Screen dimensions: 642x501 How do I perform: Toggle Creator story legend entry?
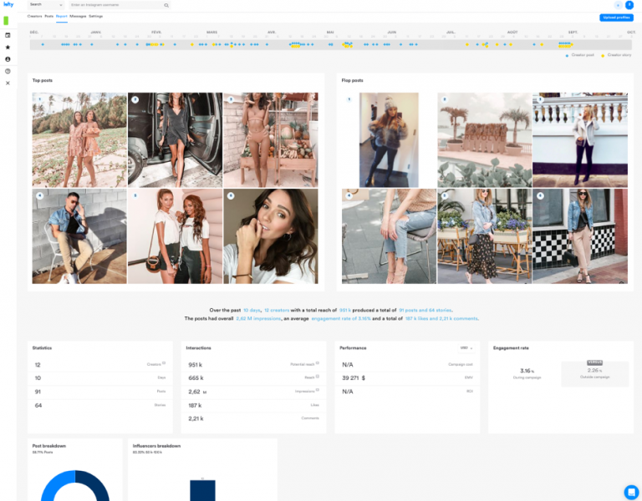tap(616, 55)
